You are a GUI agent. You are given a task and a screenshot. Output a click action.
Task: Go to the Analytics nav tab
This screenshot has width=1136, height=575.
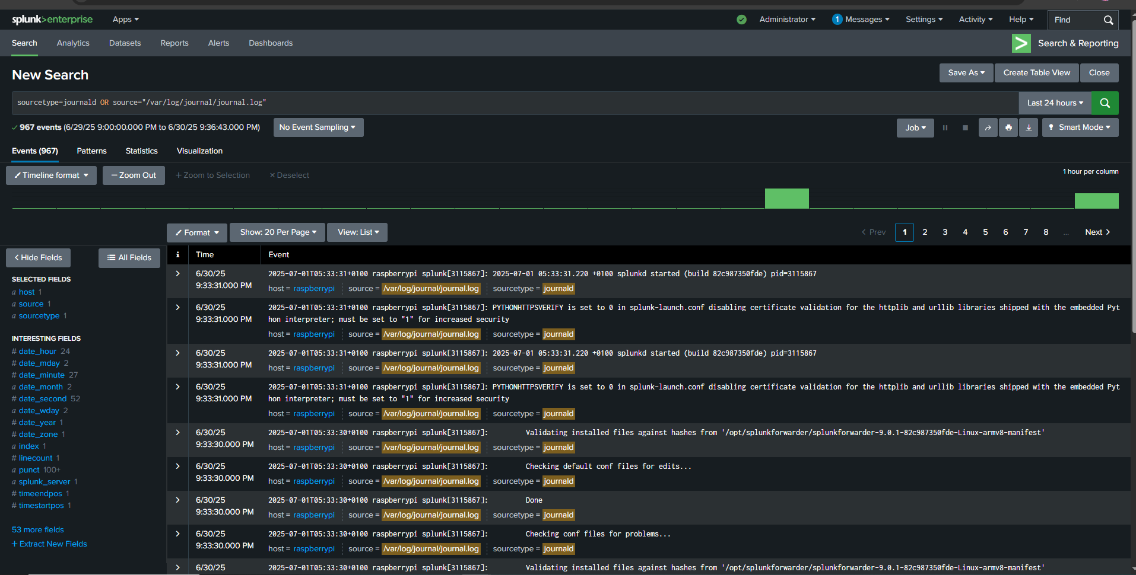click(x=73, y=43)
